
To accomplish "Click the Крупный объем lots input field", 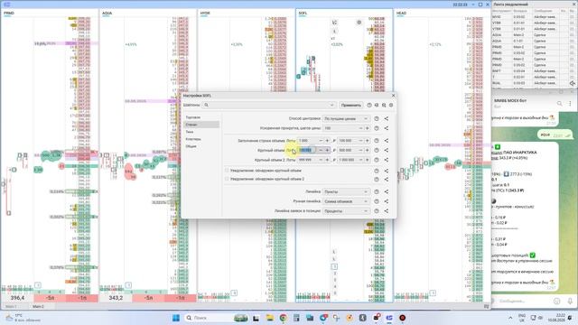I will click(307, 150).
